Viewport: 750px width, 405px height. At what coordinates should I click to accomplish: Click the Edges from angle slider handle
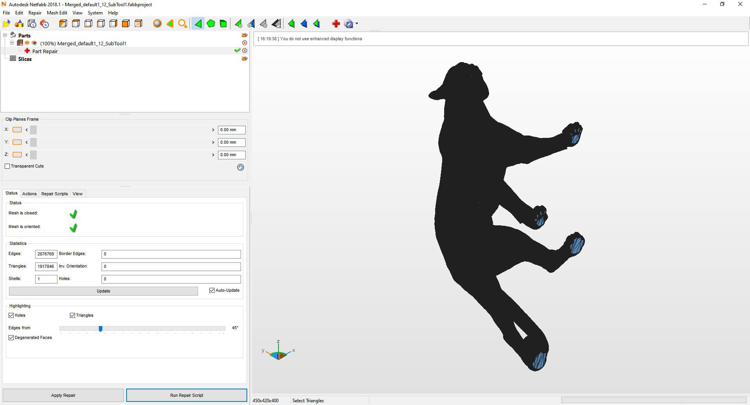(101, 329)
